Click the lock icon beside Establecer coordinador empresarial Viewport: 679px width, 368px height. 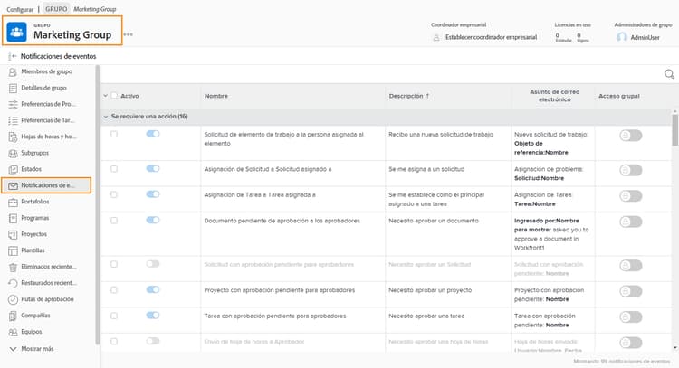tap(436, 38)
